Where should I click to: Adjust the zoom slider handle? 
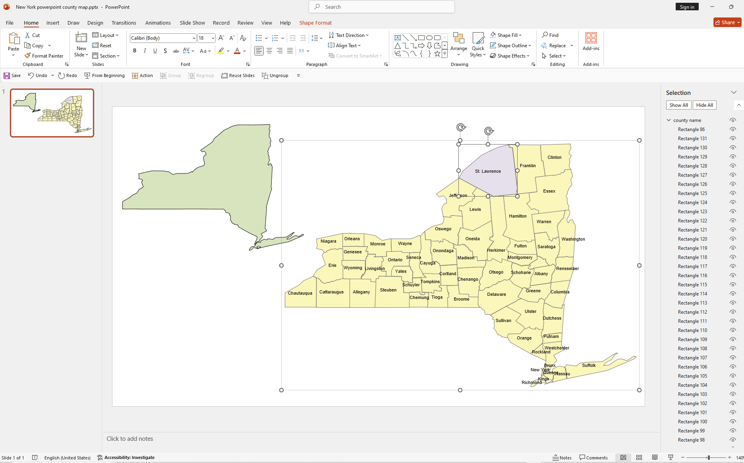709,457
